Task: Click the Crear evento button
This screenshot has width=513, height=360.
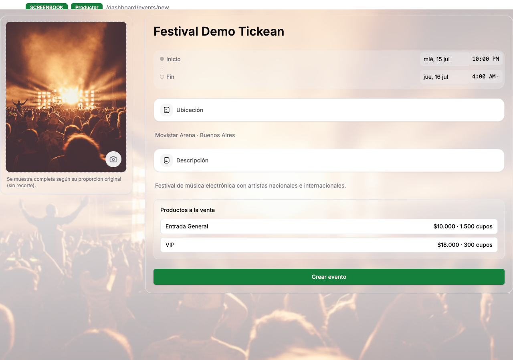Action: 329,277
